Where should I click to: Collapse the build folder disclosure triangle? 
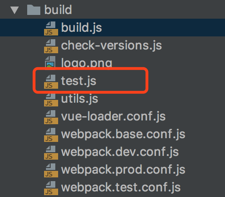15,10
